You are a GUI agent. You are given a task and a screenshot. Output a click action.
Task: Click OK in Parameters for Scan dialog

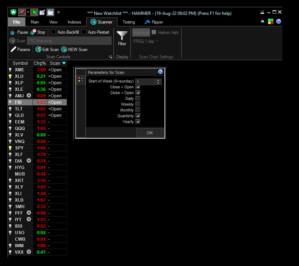tap(150, 133)
